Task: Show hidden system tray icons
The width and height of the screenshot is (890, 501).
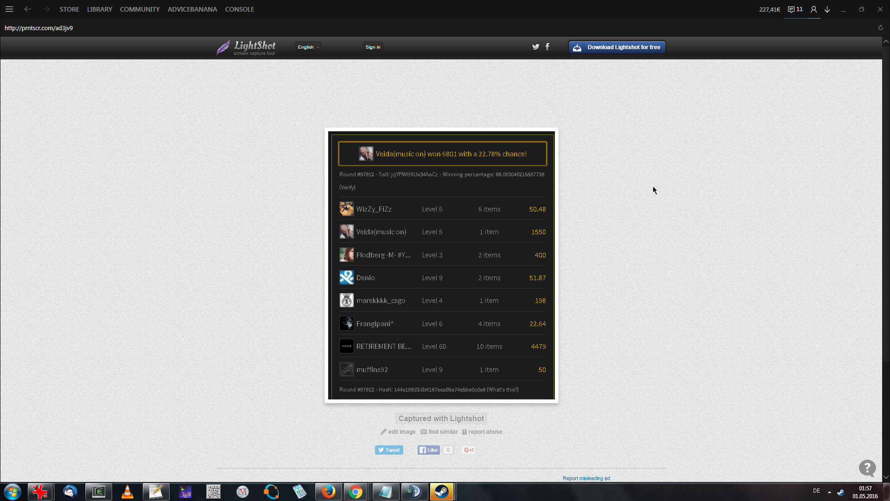Action: click(829, 492)
